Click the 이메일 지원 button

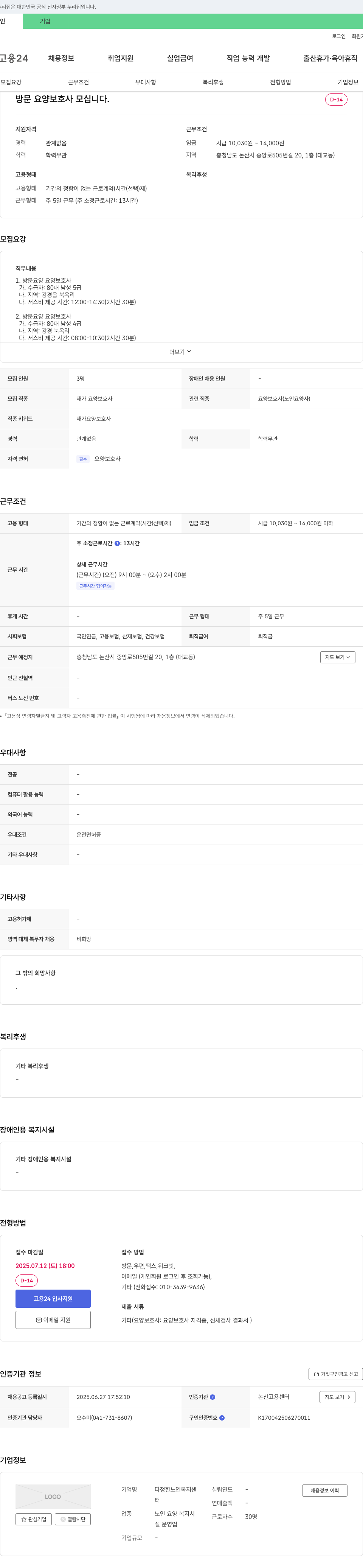[x=53, y=1320]
